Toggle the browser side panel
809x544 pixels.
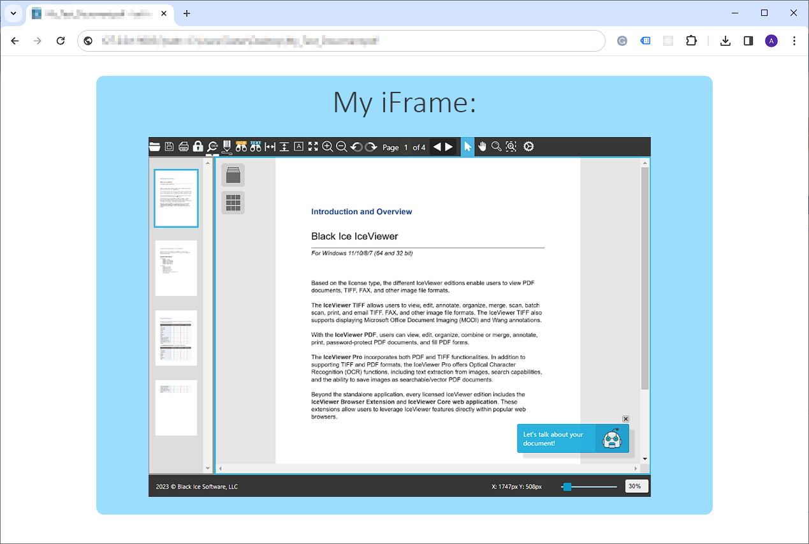pos(748,41)
